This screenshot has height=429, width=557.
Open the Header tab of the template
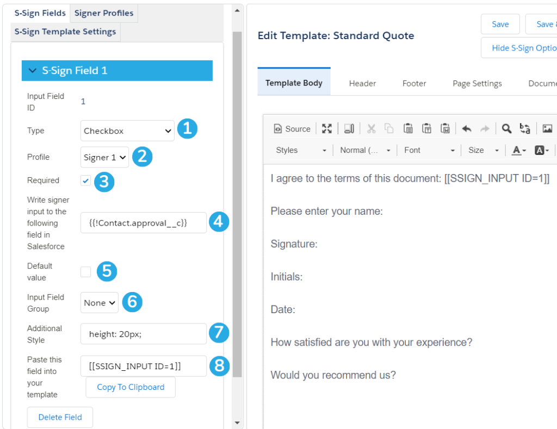click(362, 83)
